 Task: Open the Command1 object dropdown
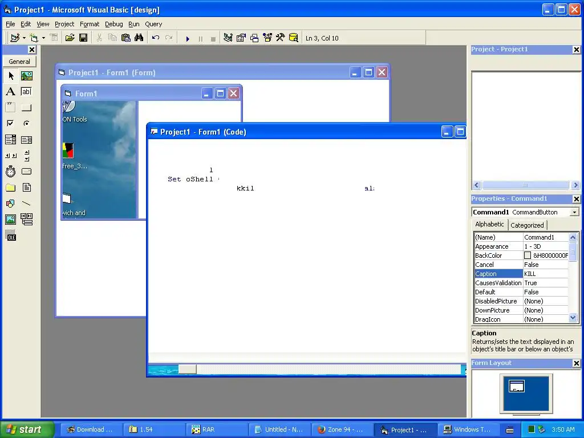[574, 212]
